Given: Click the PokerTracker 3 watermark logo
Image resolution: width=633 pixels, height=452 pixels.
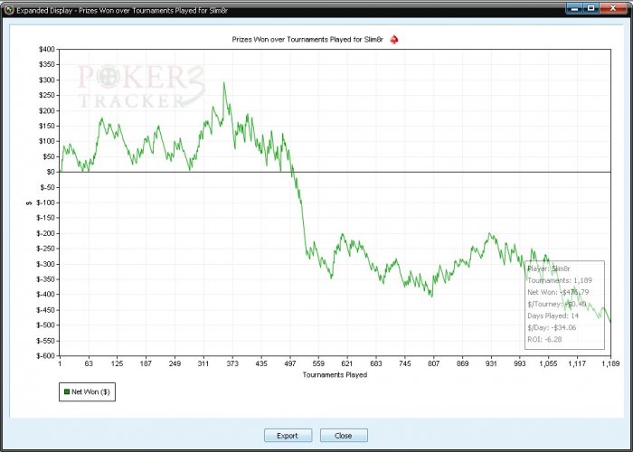Looking at the screenshot, I should click(141, 86).
